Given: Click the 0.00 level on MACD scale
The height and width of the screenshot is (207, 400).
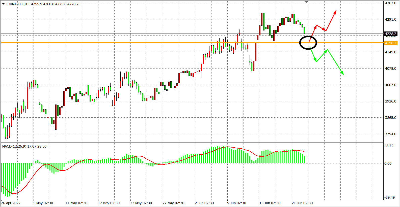Looking at the screenshot, I should point(388,163).
